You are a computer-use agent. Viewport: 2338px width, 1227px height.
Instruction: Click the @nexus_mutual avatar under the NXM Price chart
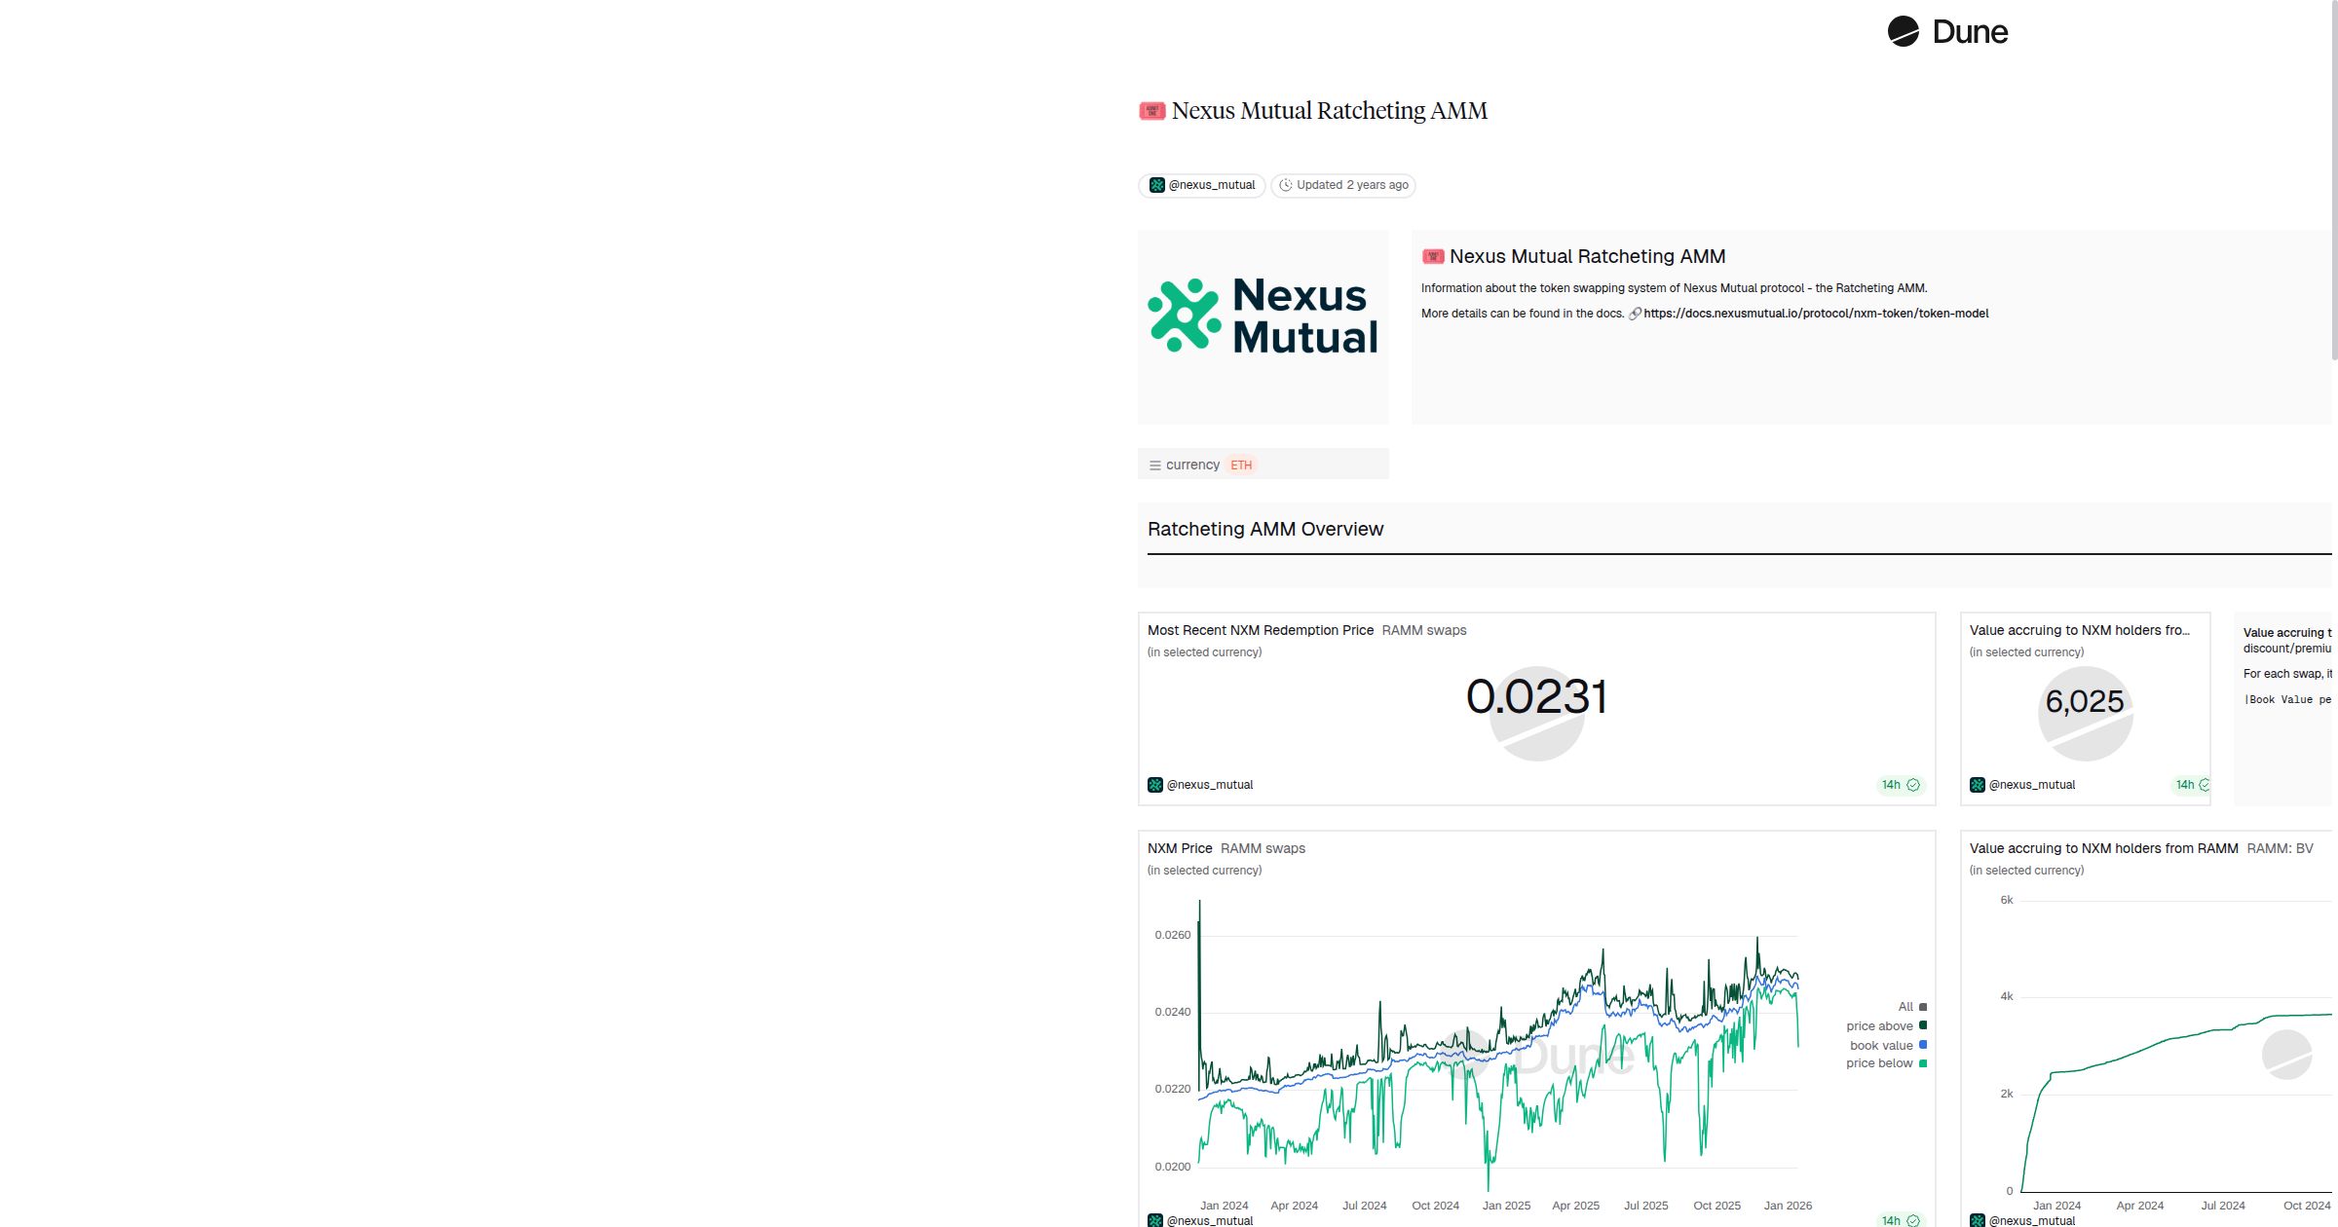tap(1156, 1219)
